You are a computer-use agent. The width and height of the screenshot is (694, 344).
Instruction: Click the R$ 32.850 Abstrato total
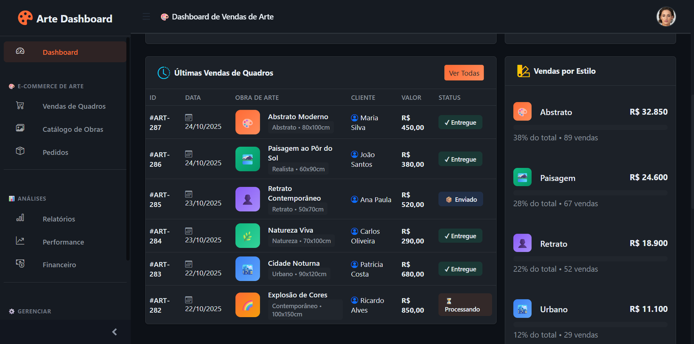pyautogui.click(x=648, y=112)
